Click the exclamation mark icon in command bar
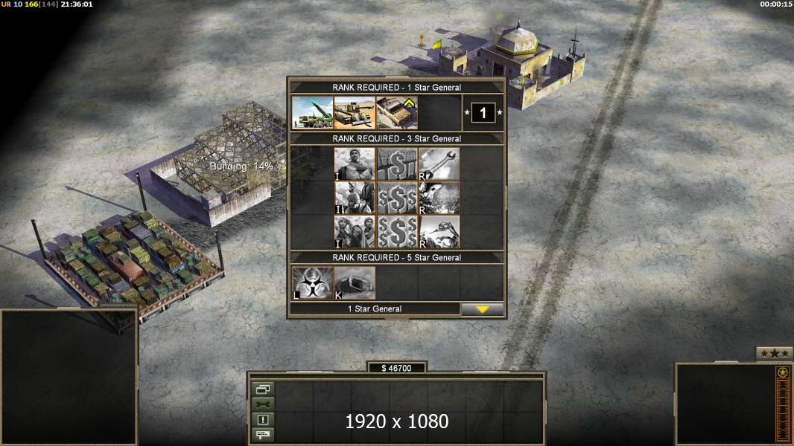Viewport: 794px width, 446px height. [x=263, y=419]
